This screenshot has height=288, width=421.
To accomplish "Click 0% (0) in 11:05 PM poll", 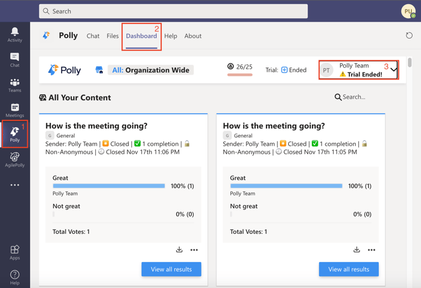I will tap(362, 214).
